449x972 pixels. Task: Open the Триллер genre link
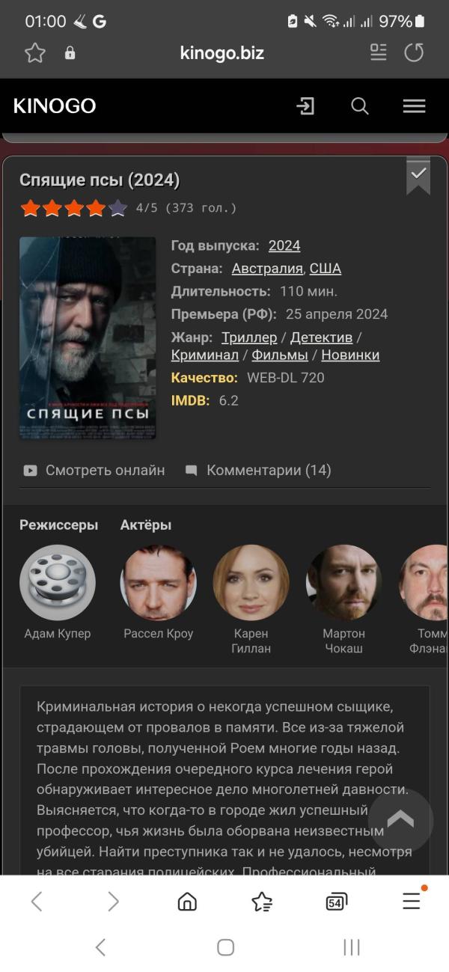point(249,337)
